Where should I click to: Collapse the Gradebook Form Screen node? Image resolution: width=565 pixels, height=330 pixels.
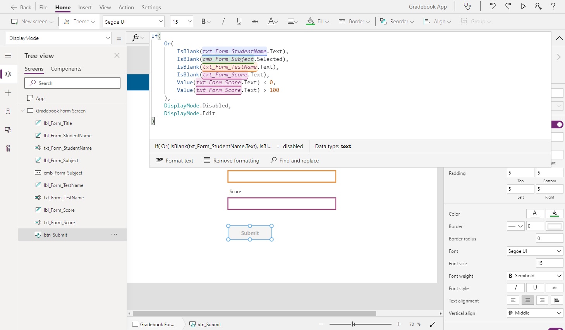pyautogui.click(x=23, y=111)
